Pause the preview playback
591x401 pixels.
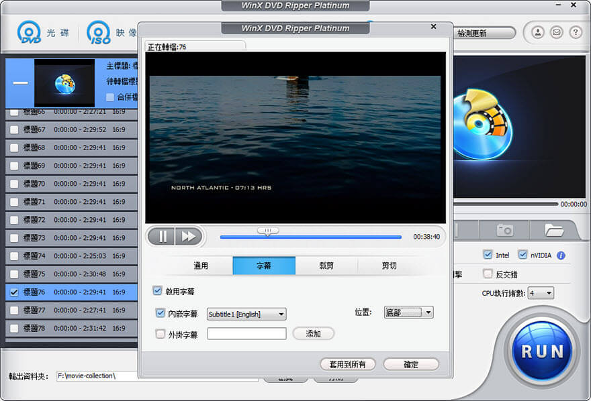(162, 236)
